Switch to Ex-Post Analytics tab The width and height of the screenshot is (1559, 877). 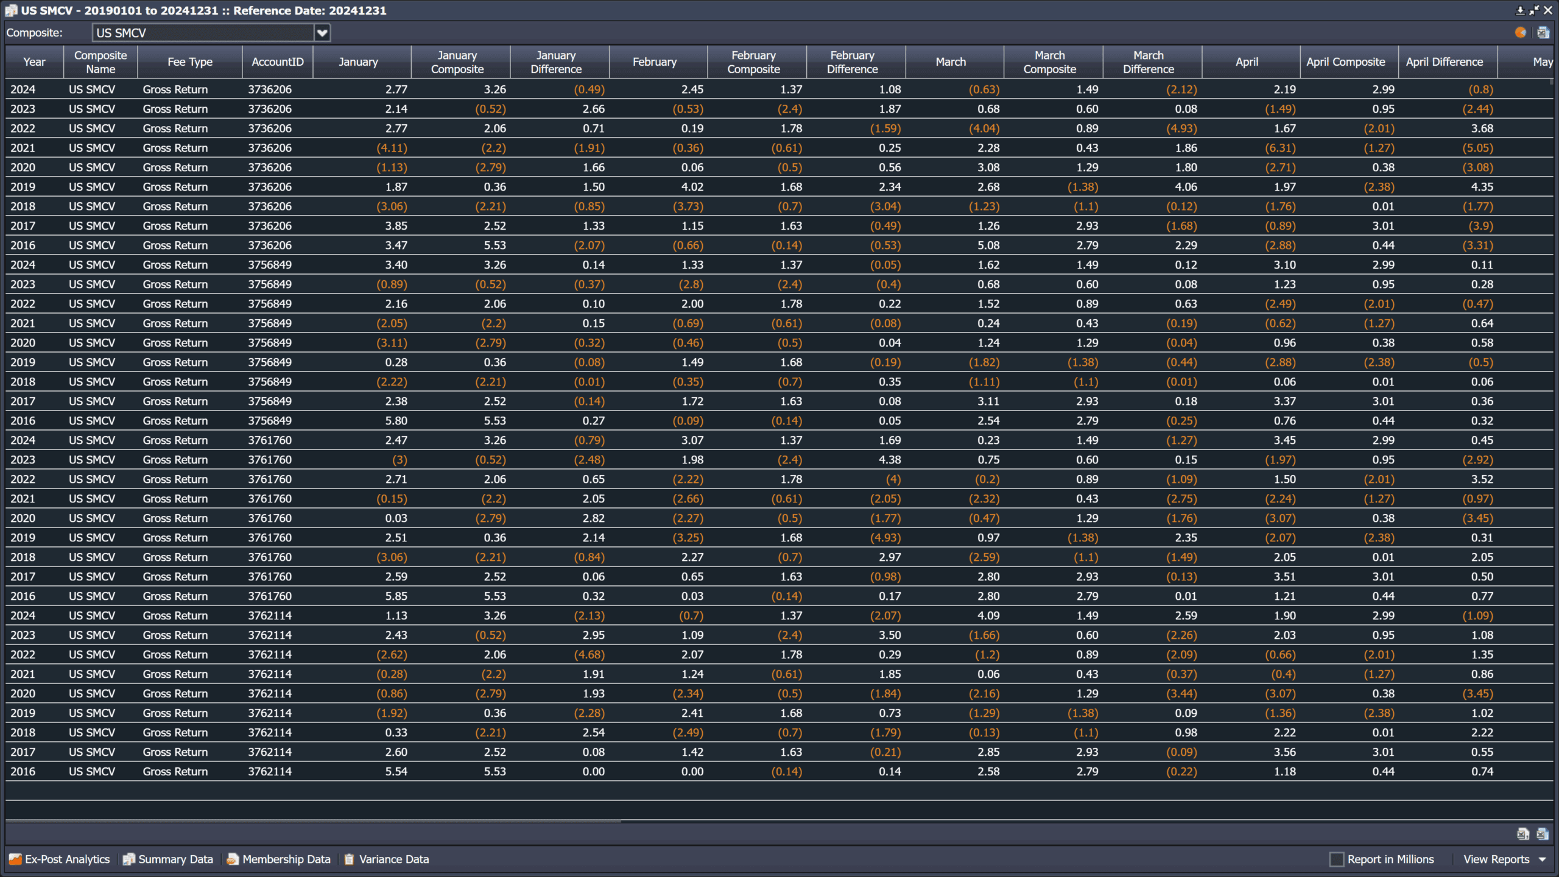pos(60,859)
